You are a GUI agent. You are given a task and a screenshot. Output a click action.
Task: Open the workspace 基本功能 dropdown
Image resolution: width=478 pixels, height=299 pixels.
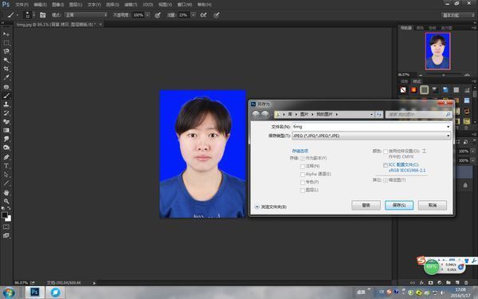pyautogui.click(x=458, y=15)
